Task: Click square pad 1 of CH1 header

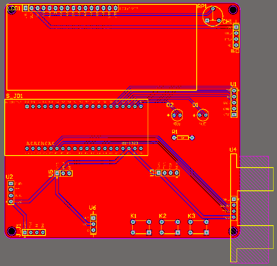Action: point(236,27)
